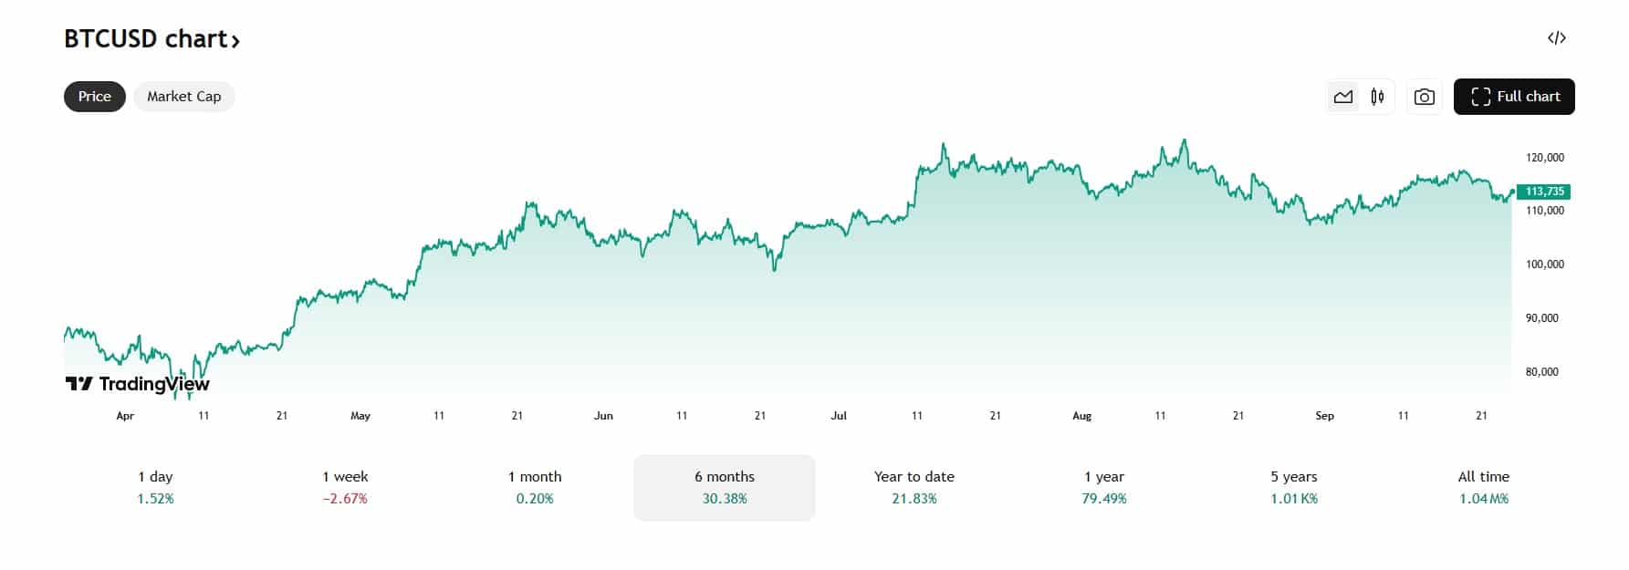This screenshot has height=570, width=1629.
Task: Select the area chart style icon
Action: coord(1342,96)
